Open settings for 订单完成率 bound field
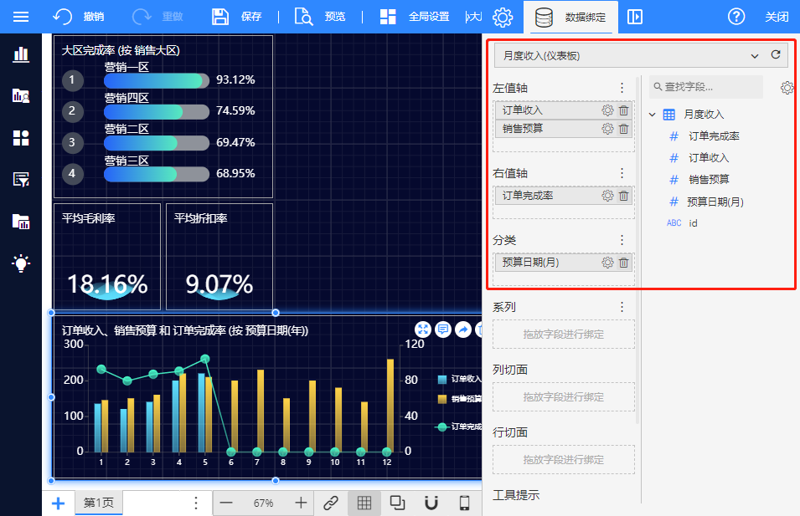This screenshot has width=800, height=516. point(607,196)
